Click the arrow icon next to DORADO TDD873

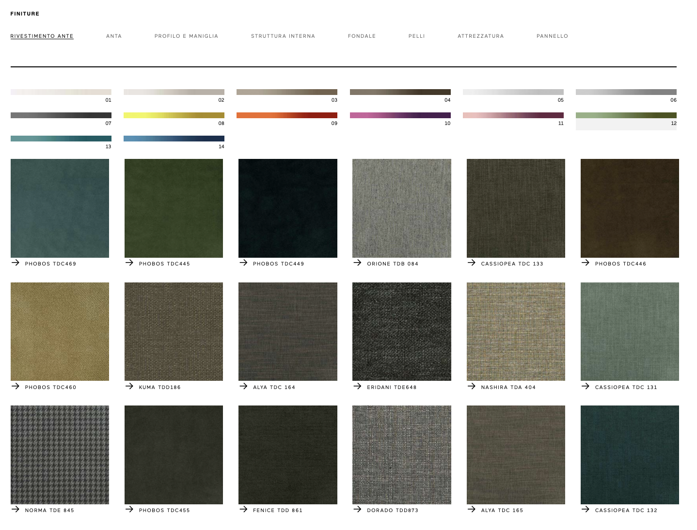(358, 509)
